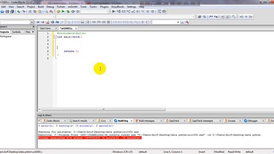274x154 pixels.
Task: Click the yellow gear Build icon
Action: [x=58, y=12]
